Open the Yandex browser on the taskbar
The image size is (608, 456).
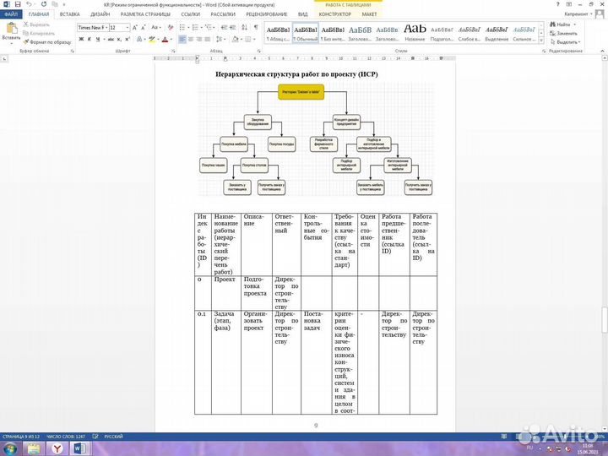click(x=57, y=447)
